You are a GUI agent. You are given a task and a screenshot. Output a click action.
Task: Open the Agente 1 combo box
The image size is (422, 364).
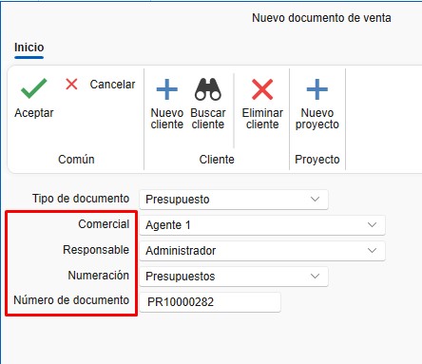click(x=262, y=225)
